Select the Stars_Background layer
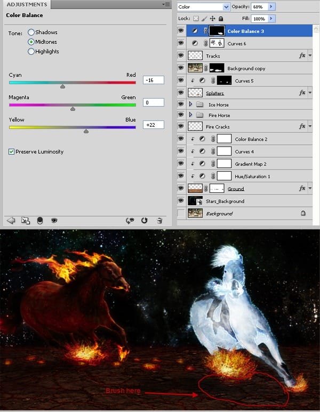Viewport: 320px width, 412px height. tap(249, 201)
